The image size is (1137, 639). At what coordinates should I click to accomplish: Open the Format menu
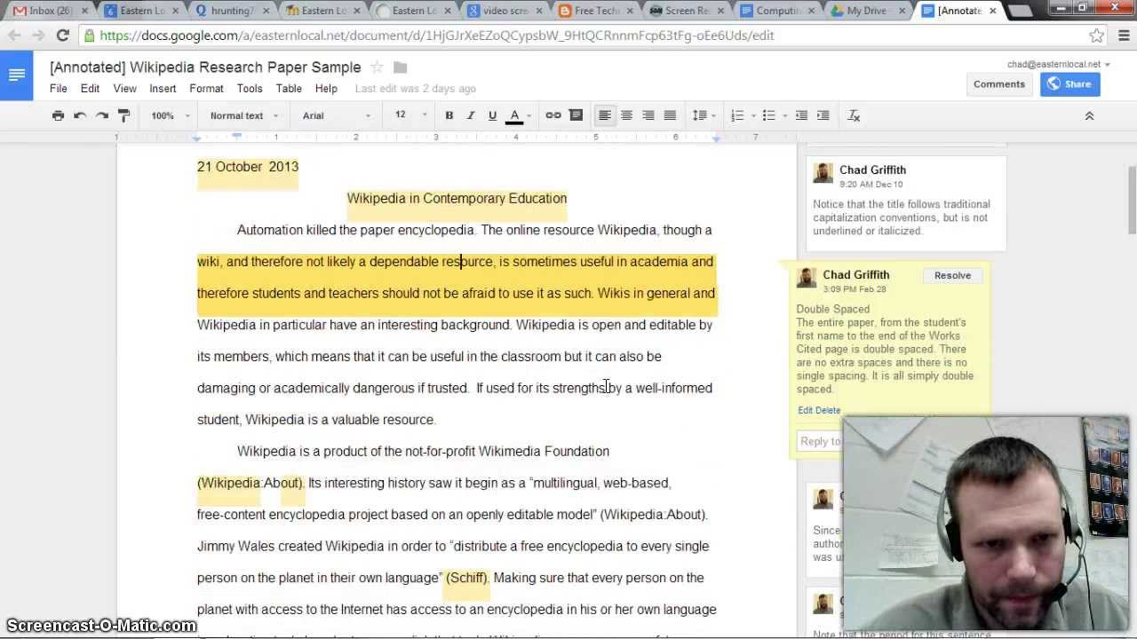[x=206, y=89]
